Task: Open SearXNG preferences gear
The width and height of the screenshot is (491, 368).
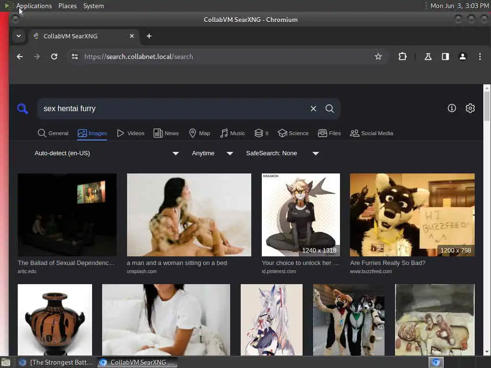Action: (470, 108)
